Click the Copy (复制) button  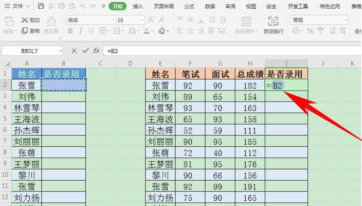(30, 31)
